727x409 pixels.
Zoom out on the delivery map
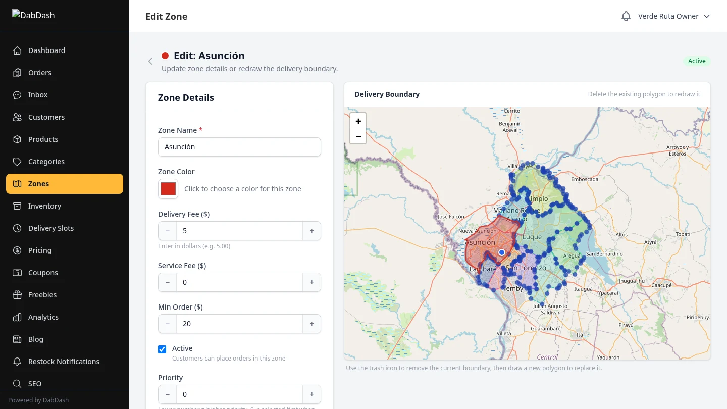[x=358, y=136]
